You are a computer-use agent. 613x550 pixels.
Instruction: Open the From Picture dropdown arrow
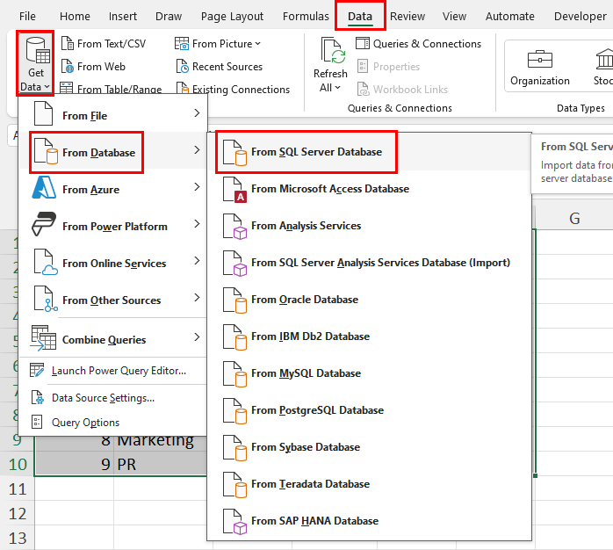coord(257,44)
